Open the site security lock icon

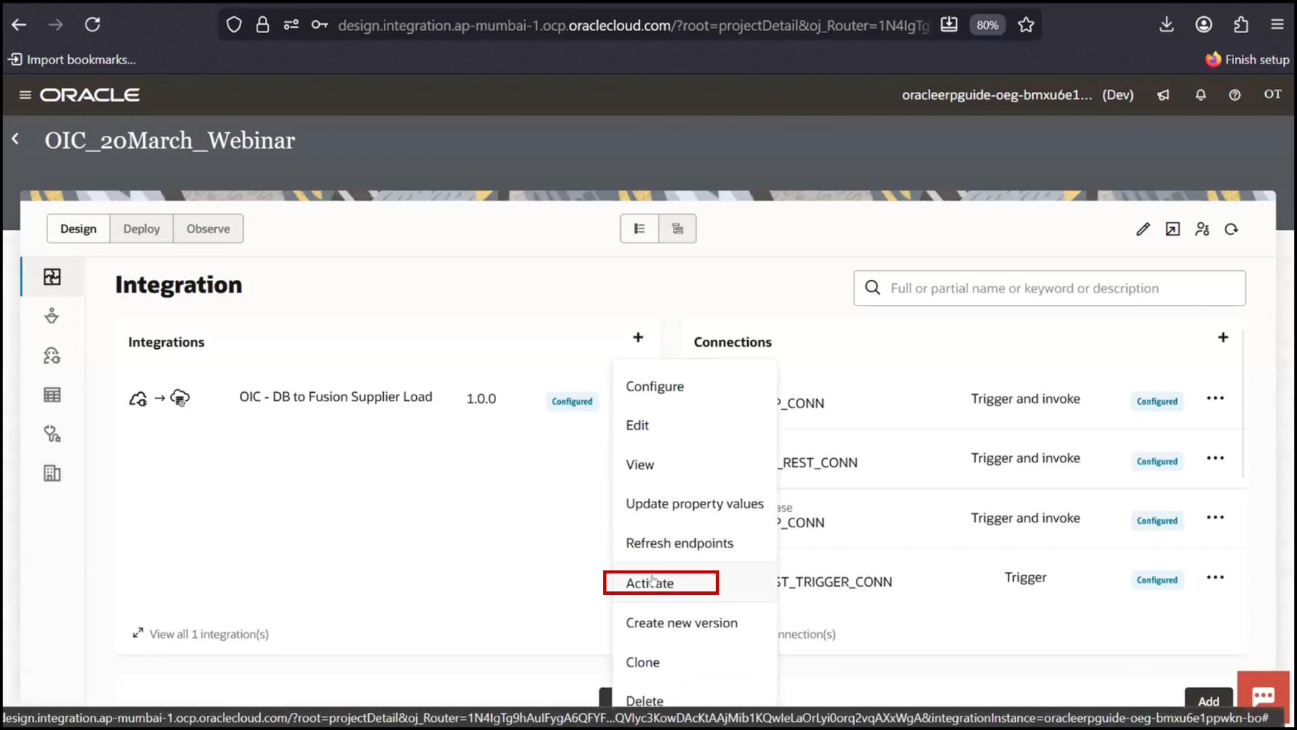[x=262, y=25]
